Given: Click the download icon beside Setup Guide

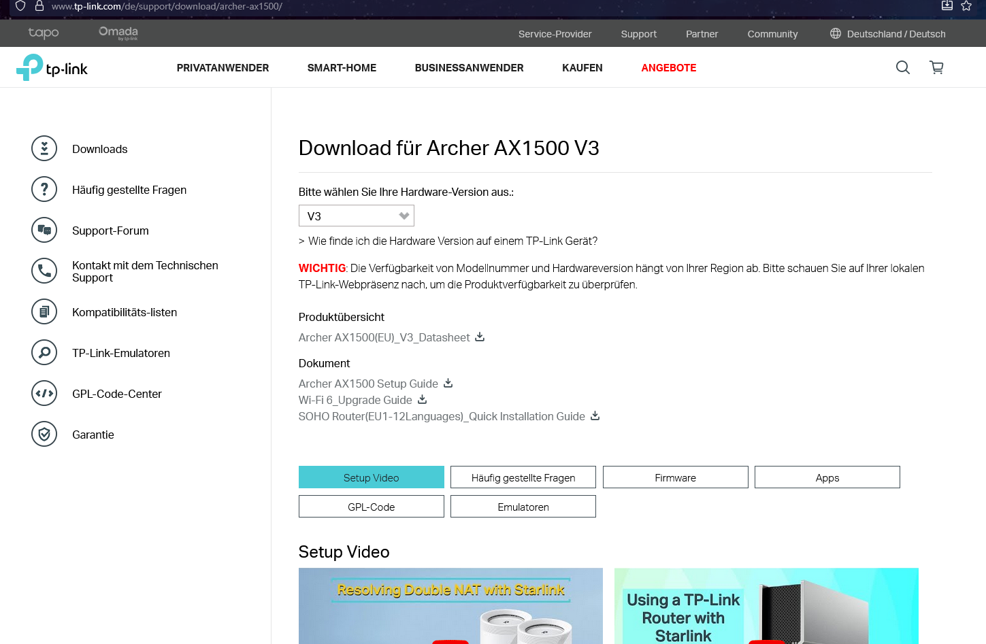Looking at the screenshot, I should tap(448, 383).
